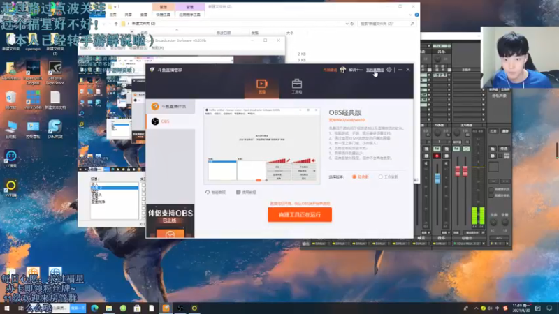Open the 我的直播间 link
Image resolution: width=559 pixels, height=314 pixels.
375,70
